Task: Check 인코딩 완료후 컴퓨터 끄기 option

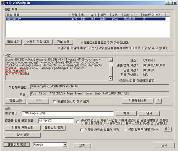Action: (81, 130)
